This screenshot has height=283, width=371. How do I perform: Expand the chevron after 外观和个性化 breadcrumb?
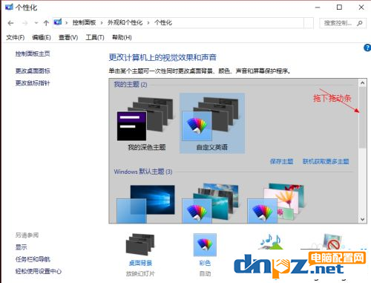(x=148, y=23)
